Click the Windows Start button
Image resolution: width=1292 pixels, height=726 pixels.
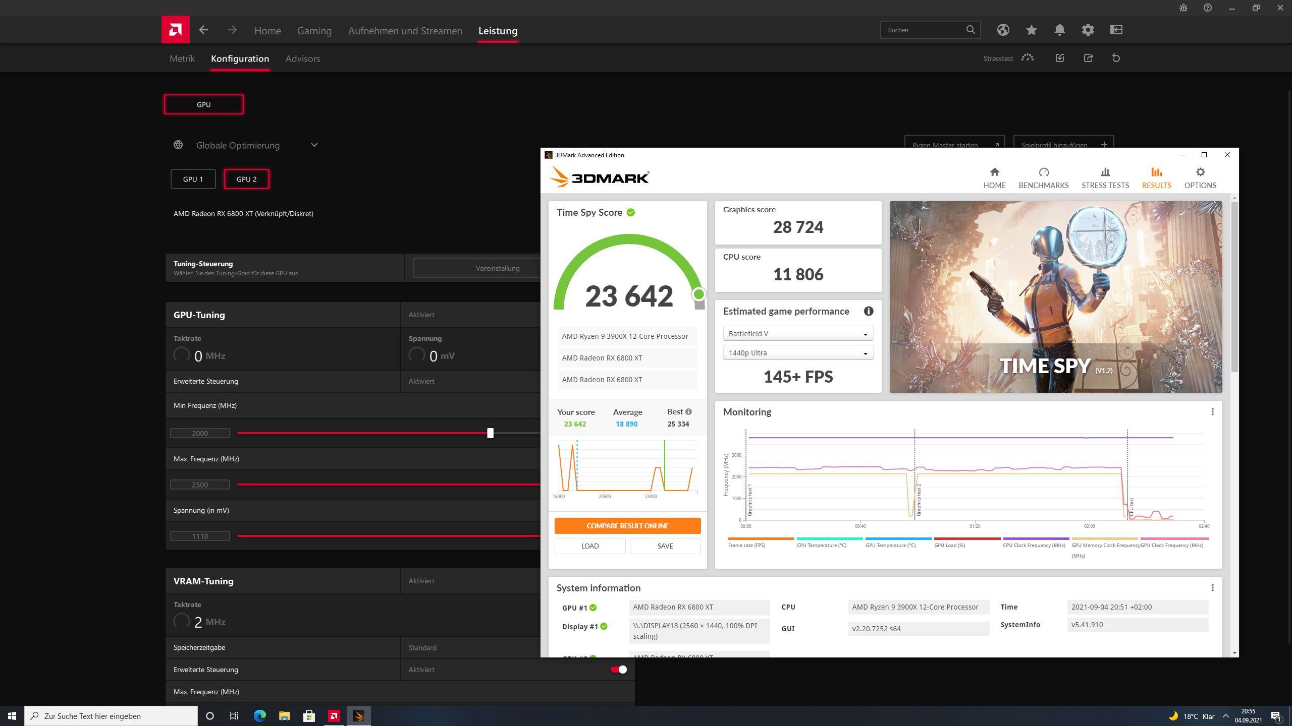pyautogui.click(x=12, y=716)
